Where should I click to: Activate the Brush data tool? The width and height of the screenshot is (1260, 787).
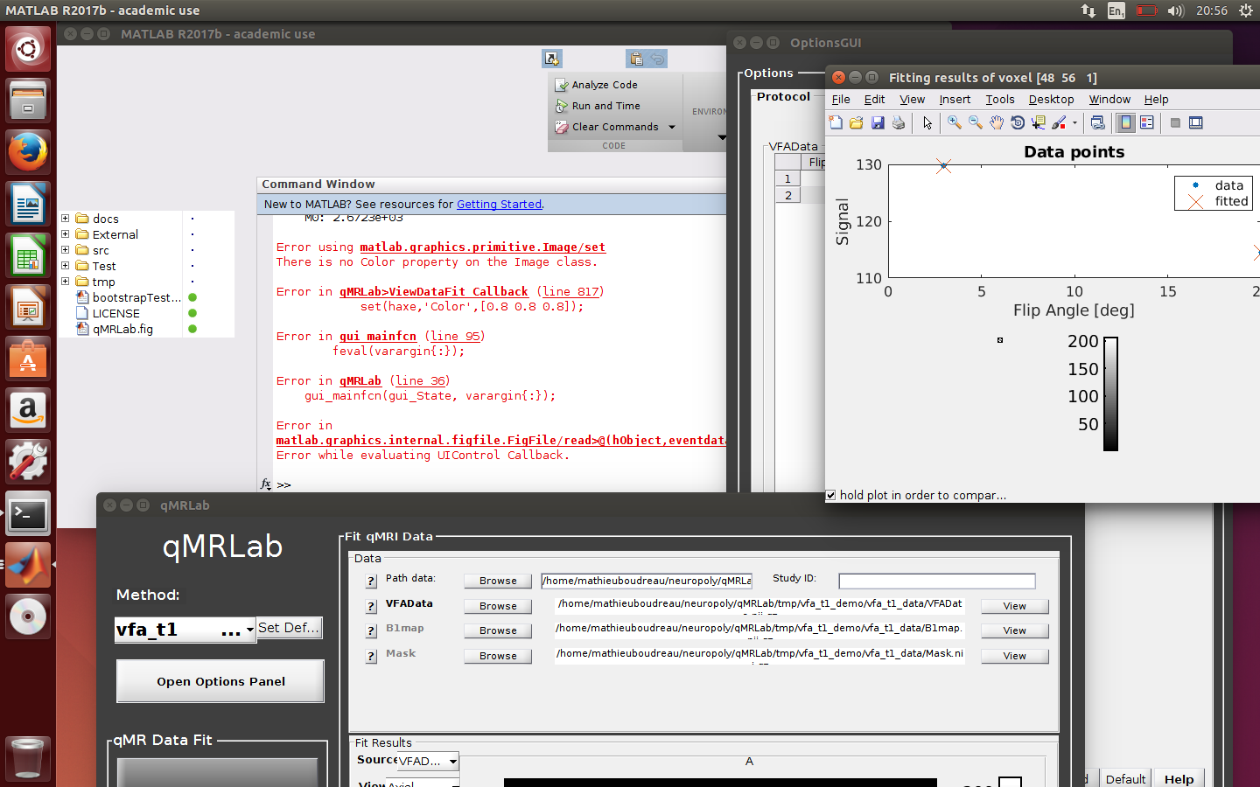(1058, 122)
